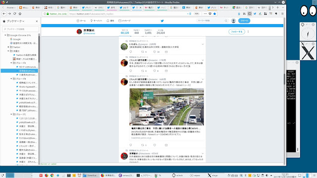
Task: Open the Firefox home page
Action: [20, 14]
